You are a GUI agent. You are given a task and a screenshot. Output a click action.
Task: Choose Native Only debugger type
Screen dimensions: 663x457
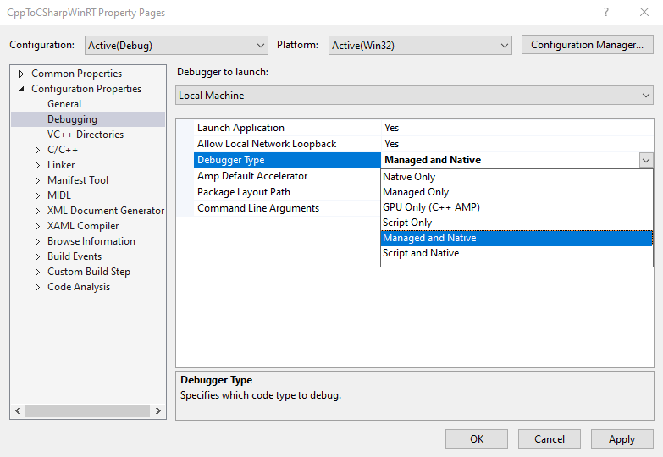409,177
